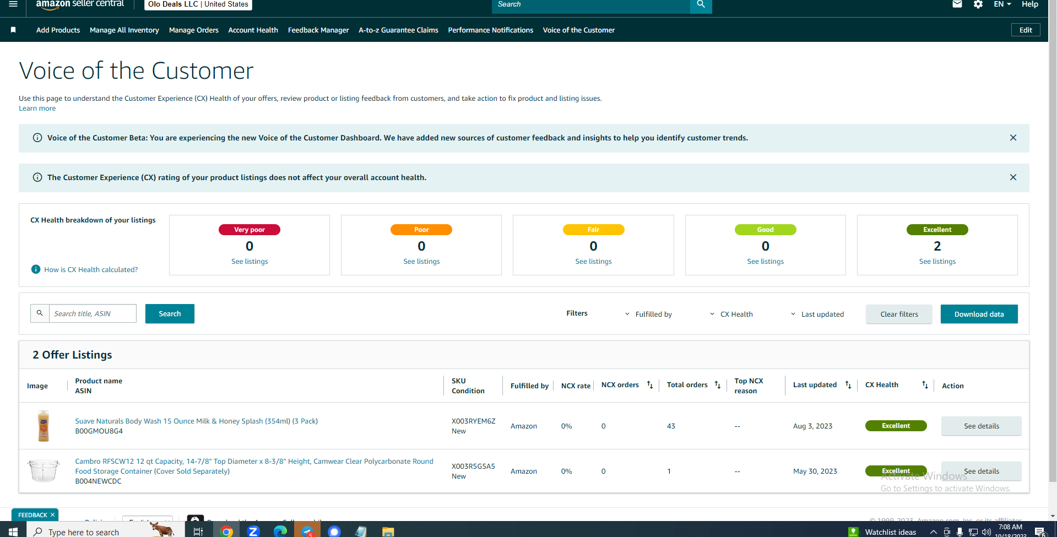Open the notification center icon
The image size is (1057, 537).
(x=1040, y=532)
